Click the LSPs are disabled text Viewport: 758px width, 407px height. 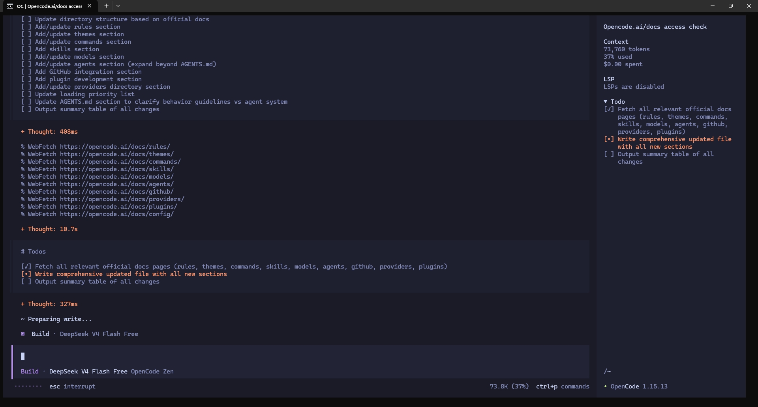point(634,87)
